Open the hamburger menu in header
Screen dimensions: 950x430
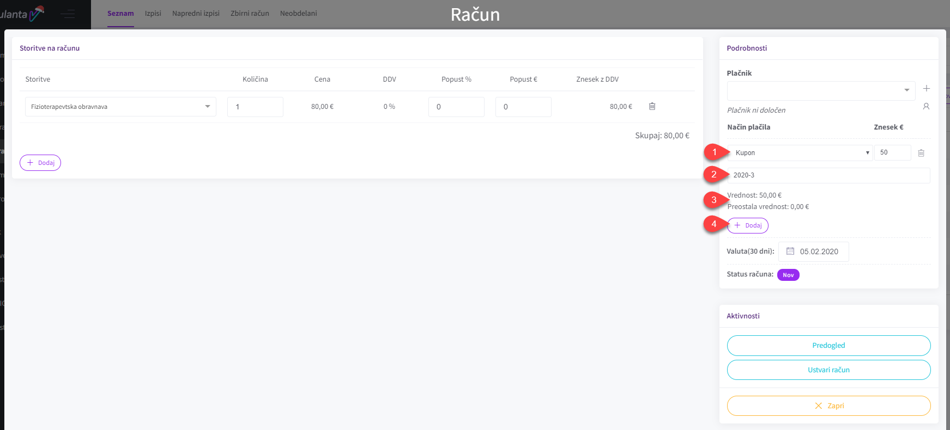pyautogui.click(x=68, y=14)
